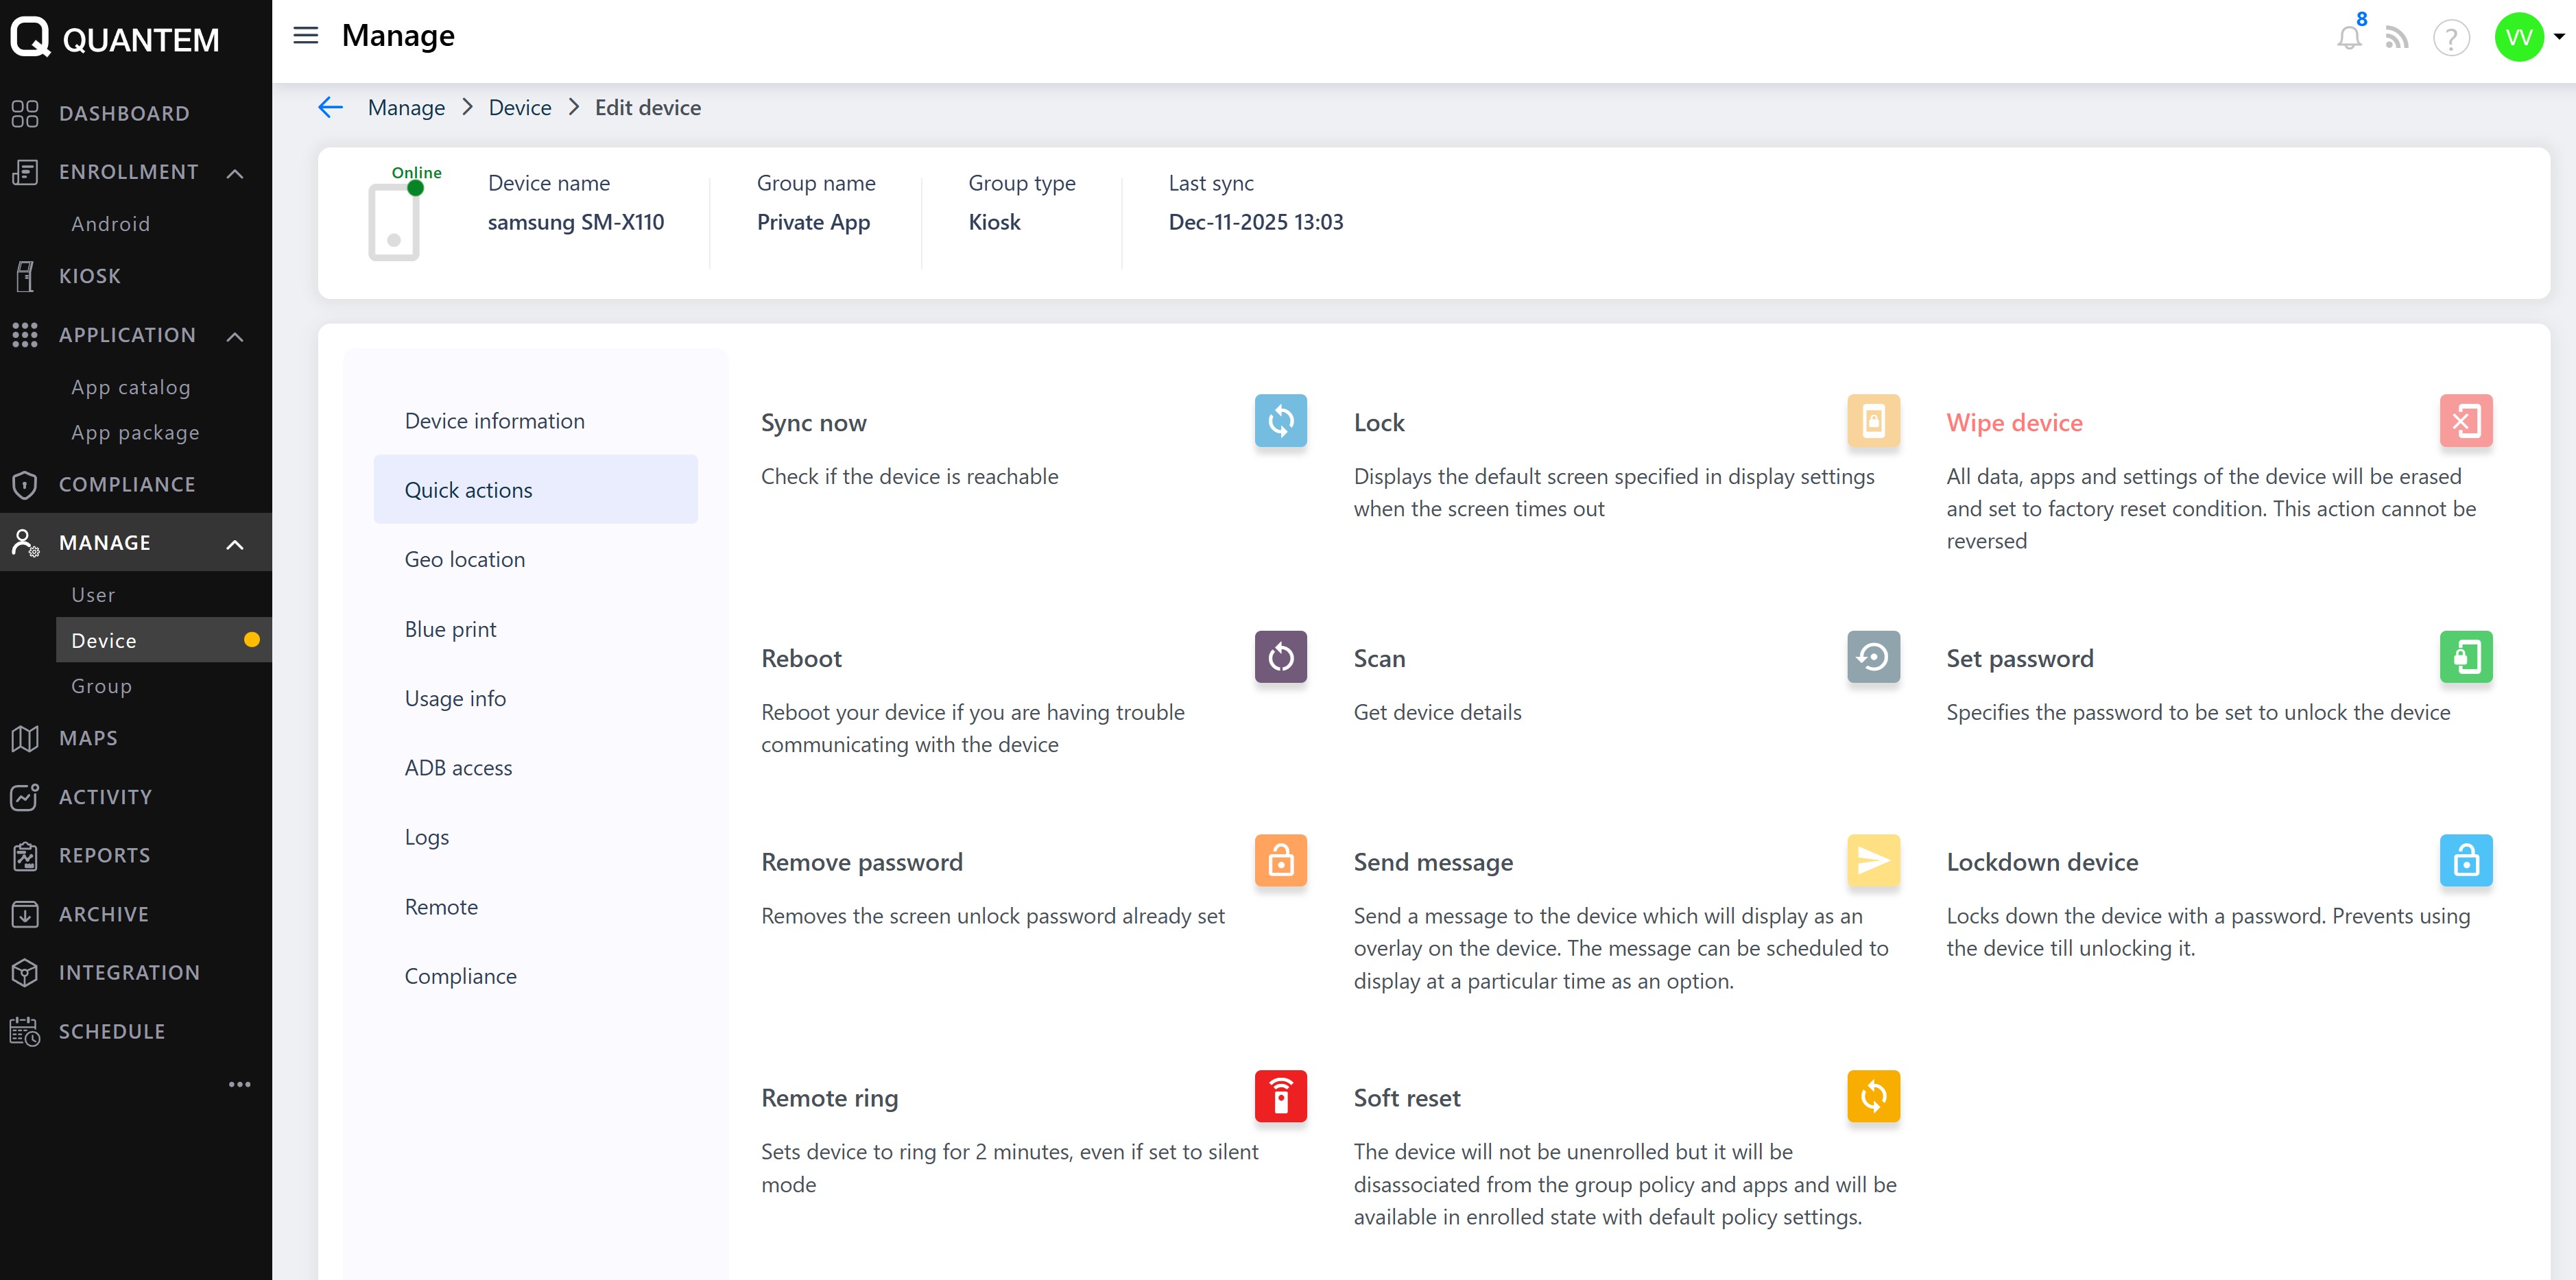Switch to Device information tab
Screen dimensions: 2576x1280
pyautogui.click(x=494, y=421)
